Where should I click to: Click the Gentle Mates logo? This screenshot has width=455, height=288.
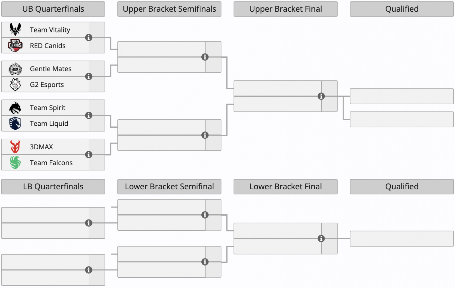coord(15,69)
